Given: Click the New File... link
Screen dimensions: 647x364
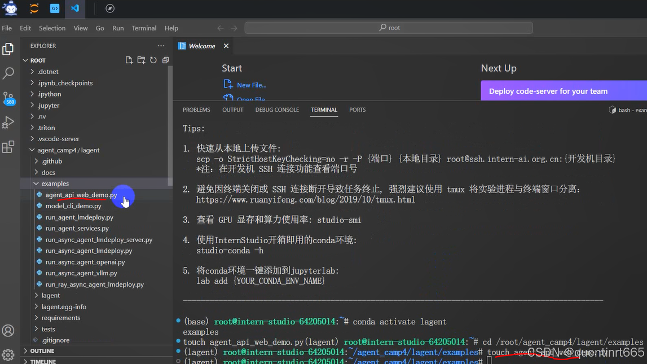Looking at the screenshot, I should 251,85.
